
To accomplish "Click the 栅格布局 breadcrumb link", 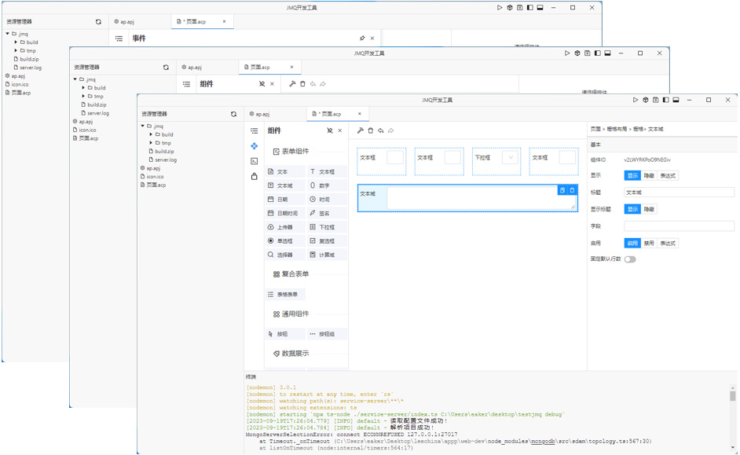I will pyautogui.click(x=617, y=129).
